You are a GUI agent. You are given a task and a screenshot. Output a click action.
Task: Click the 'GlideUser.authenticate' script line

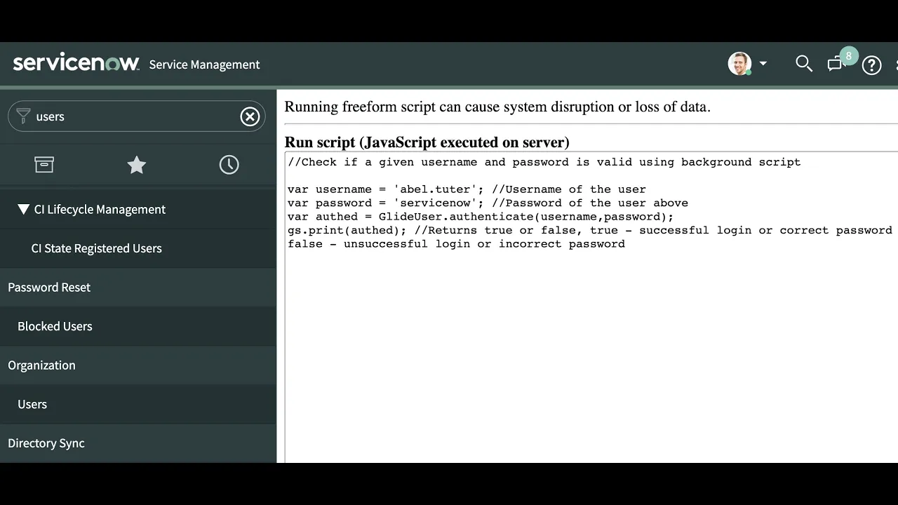pyautogui.click(x=481, y=217)
